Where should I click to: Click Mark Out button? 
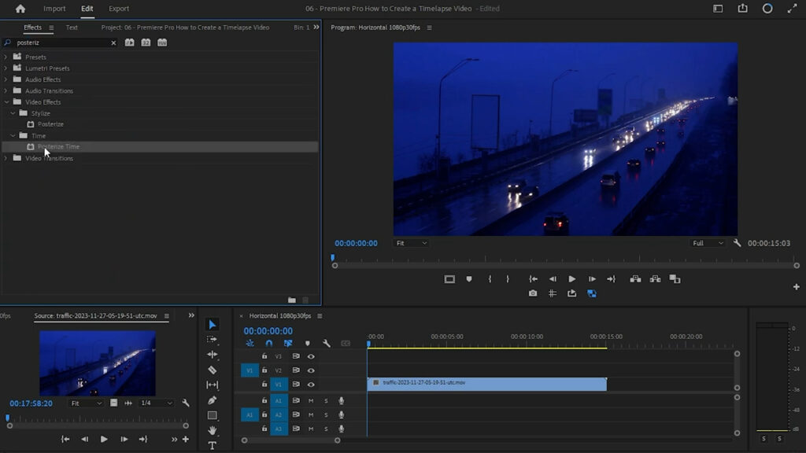pos(508,279)
